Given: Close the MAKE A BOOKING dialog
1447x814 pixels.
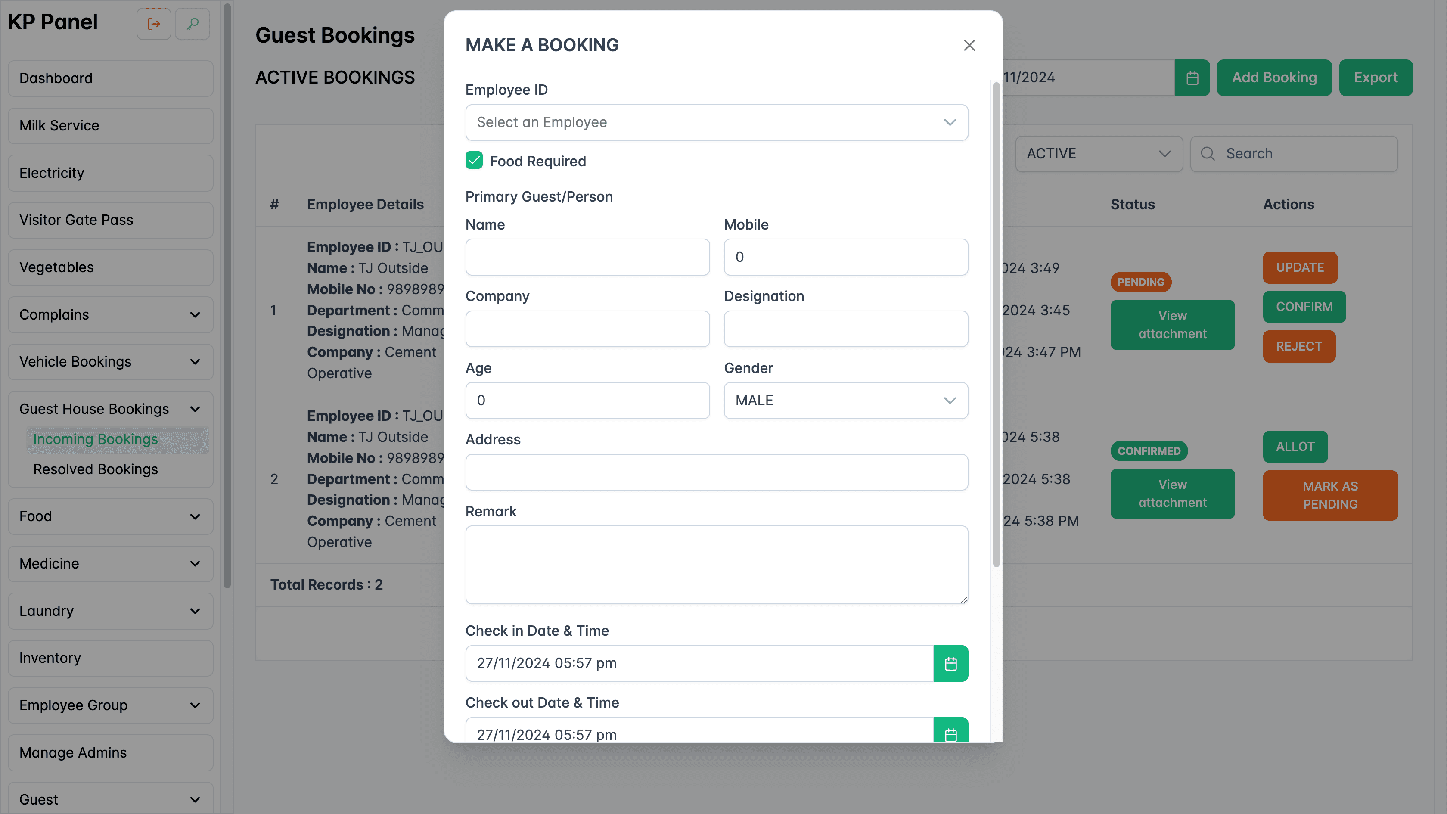Looking at the screenshot, I should tap(969, 45).
